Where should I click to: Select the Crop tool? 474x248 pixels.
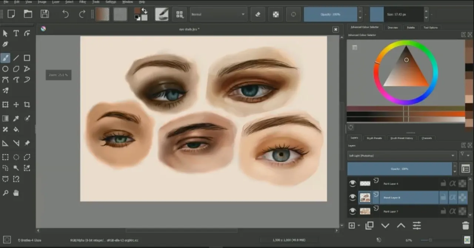pos(27,105)
